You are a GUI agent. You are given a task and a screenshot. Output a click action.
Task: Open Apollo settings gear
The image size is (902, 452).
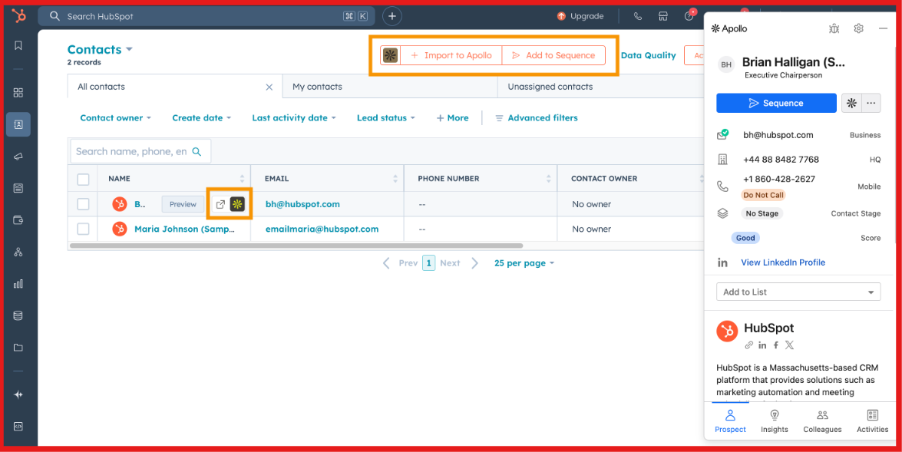pos(858,28)
